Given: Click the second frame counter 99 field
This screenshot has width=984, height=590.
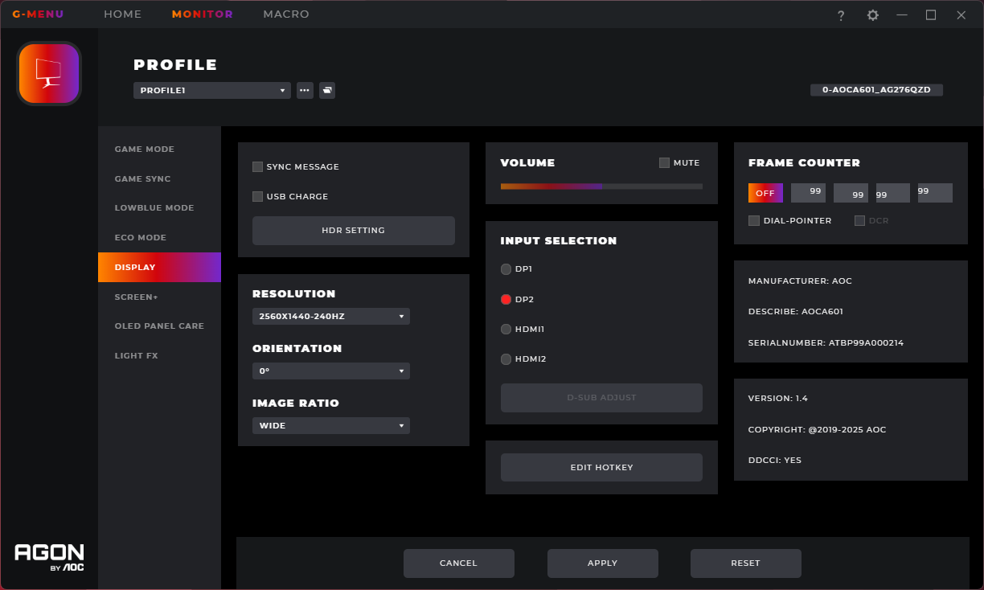Looking at the screenshot, I should tap(851, 193).
